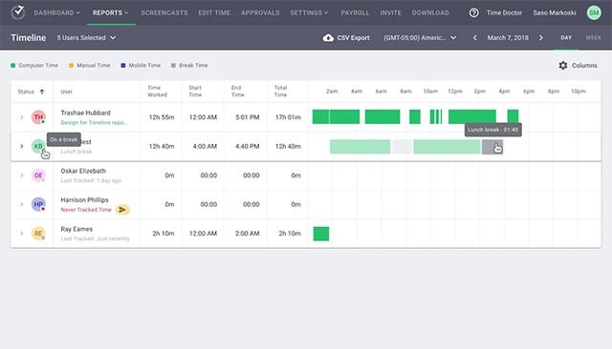This screenshot has height=349, width=612.
Task: Click Ray Eames RE avatar
Action: point(38,234)
